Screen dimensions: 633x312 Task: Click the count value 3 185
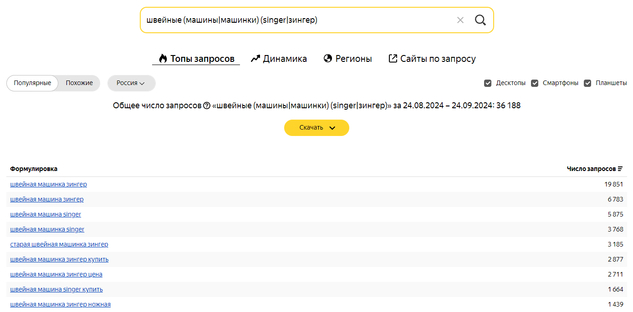tap(615, 244)
